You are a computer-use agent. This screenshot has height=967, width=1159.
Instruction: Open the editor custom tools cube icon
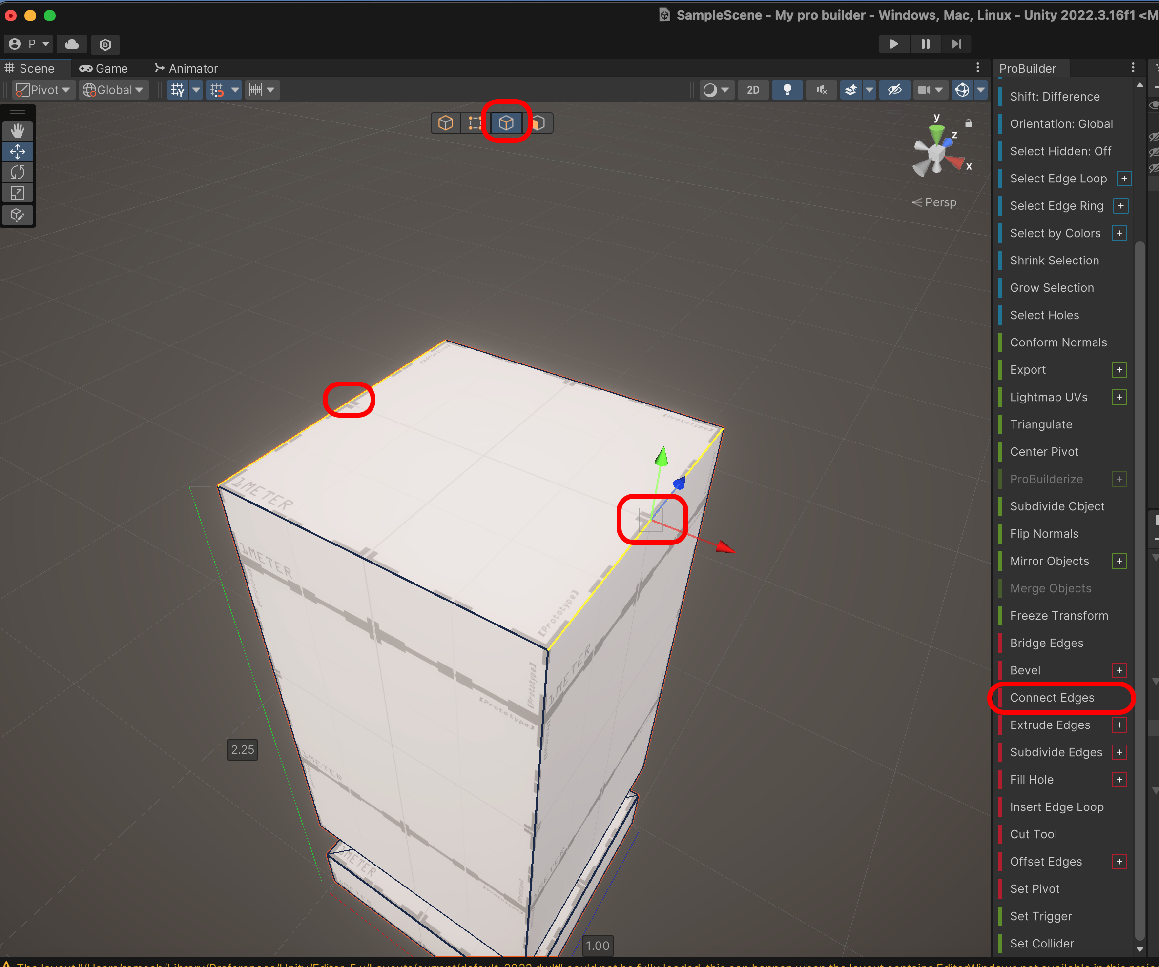click(18, 215)
